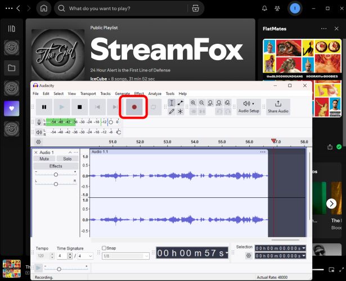Screen dimensions: 346x281
Task: Open the Analyze menu
Action: point(155,94)
